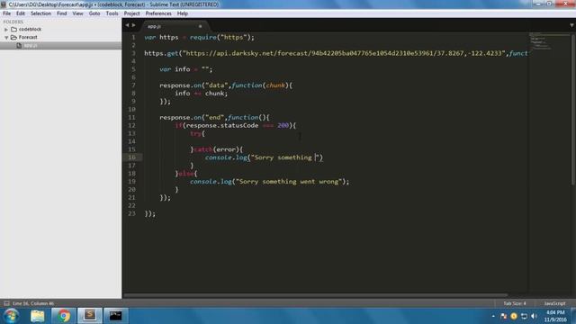Open the Windows Start button
Image resolution: width=576 pixels, height=324 pixels.
click(12, 316)
